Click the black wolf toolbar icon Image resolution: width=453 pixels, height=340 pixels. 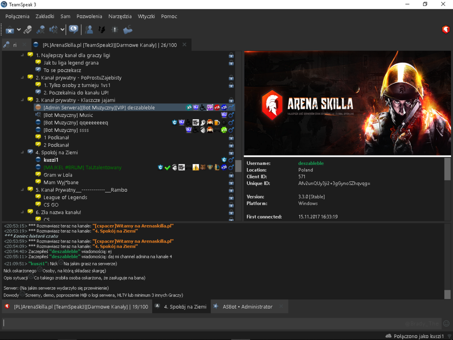[x=101, y=29]
